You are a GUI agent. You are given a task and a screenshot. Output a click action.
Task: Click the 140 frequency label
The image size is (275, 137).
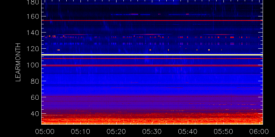(x=32, y=33)
